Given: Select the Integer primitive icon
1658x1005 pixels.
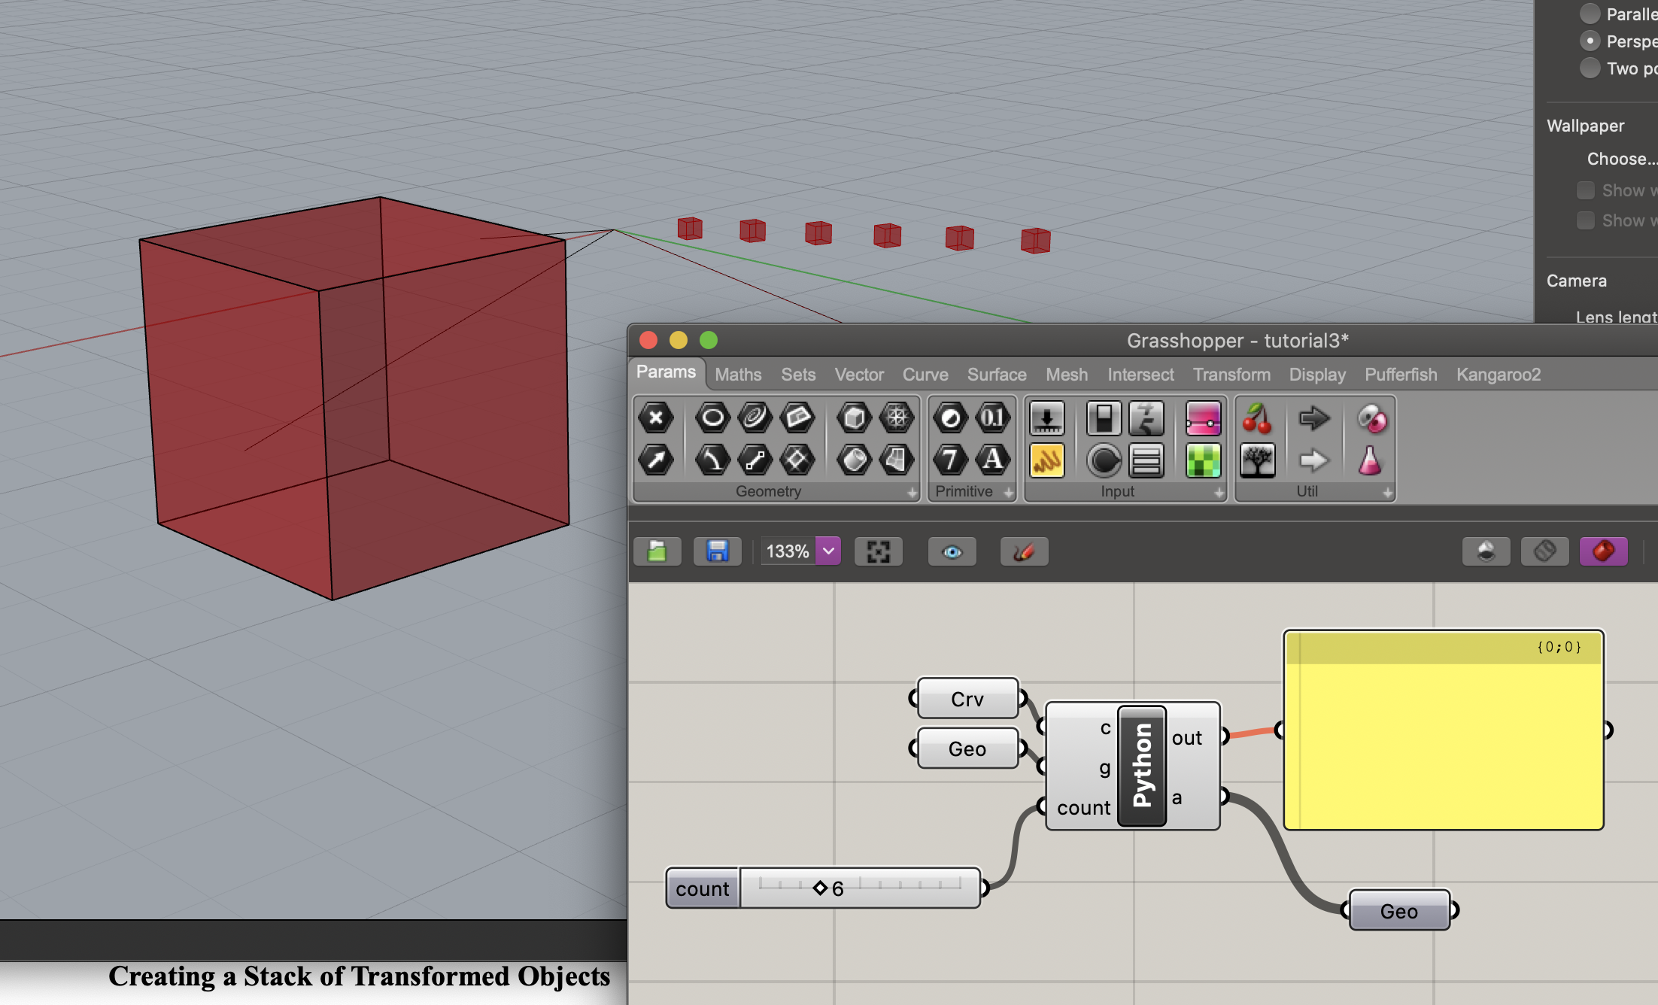Looking at the screenshot, I should point(950,460).
